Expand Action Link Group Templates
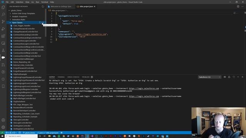The image size is (246, 138). (x=23, y=13)
